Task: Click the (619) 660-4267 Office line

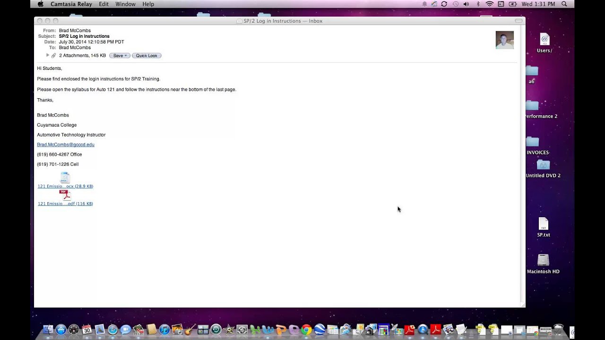Action: [60, 154]
